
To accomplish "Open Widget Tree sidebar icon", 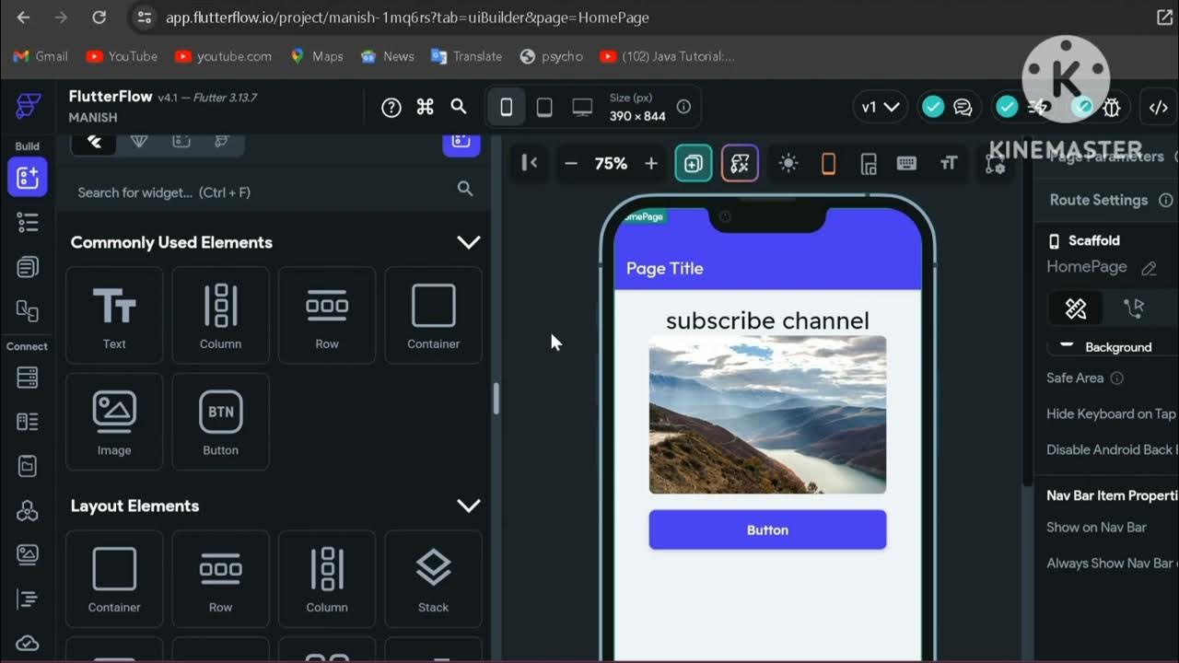I will [28, 222].
